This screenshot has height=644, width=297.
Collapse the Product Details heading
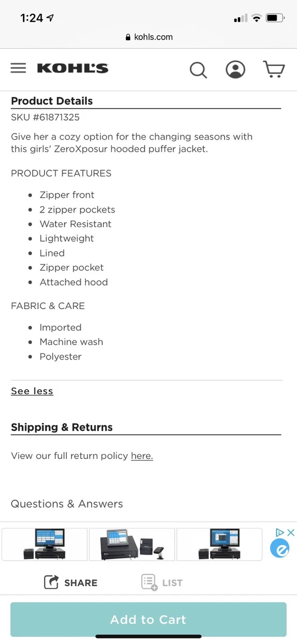click(x=52, y=101)
